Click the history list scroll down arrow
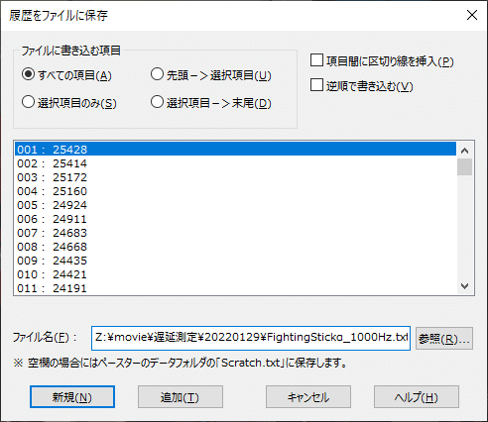This screenshot has width=488, height=422. [464, 286]
